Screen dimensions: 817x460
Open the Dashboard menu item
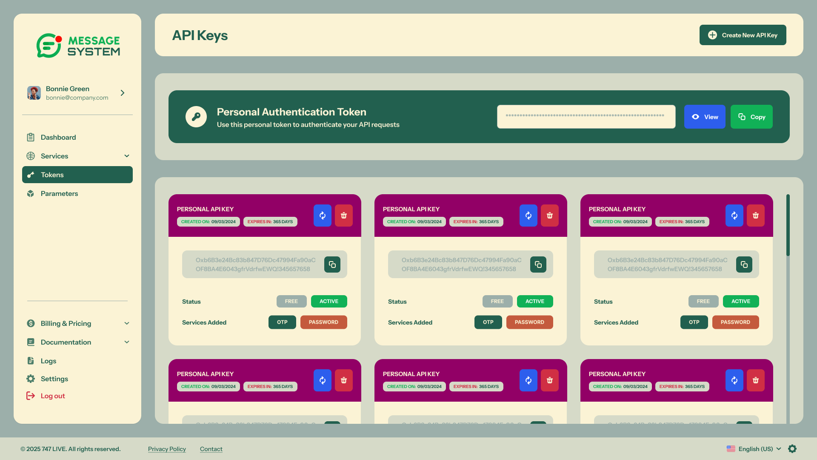click(x=77, y=137)
